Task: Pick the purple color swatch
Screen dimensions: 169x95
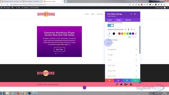Action: (133, 34)
